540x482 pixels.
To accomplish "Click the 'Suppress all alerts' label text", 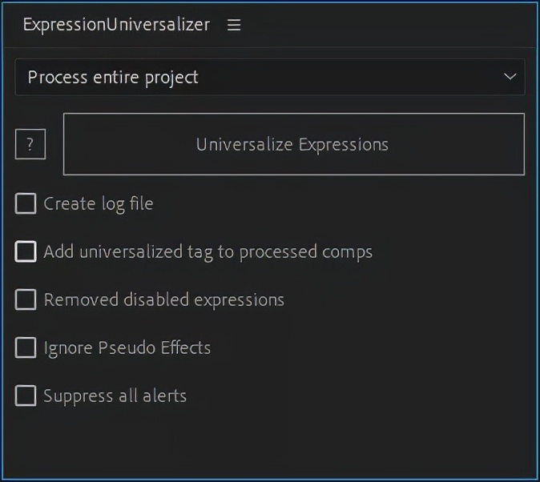I will pos(115,396).
